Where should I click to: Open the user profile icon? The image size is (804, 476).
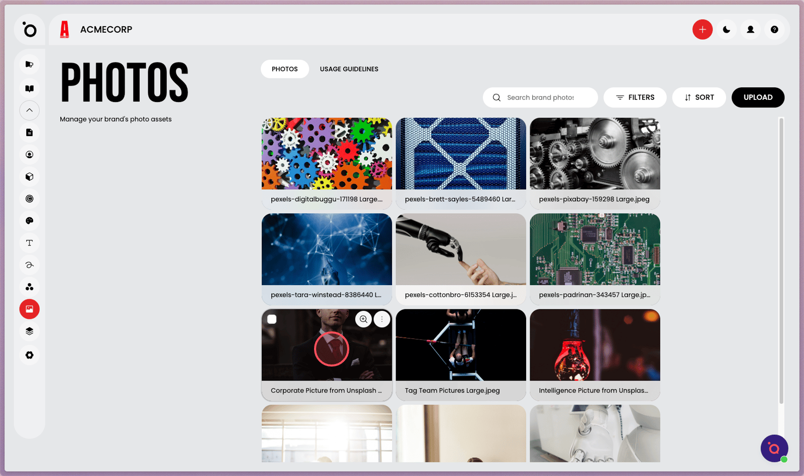pos(751,30)
